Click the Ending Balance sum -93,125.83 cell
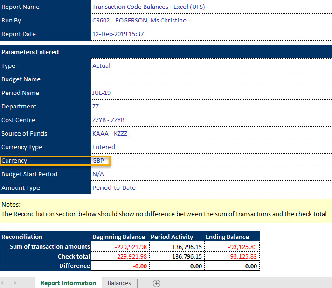 232,247
